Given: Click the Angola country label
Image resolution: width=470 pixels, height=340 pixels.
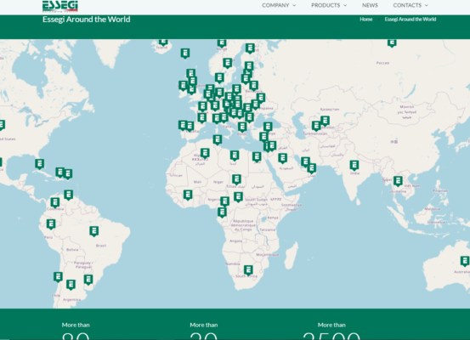Looking at the screenshot, I should click(x=235, y=241).
